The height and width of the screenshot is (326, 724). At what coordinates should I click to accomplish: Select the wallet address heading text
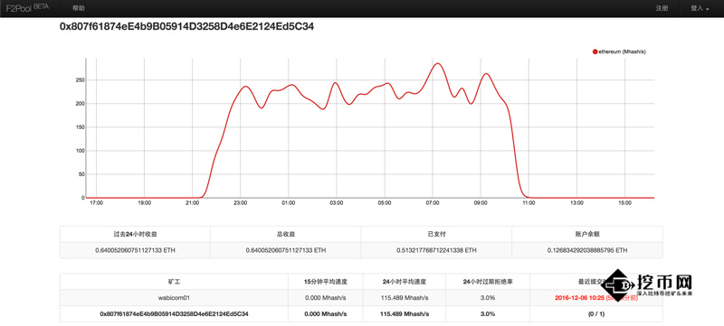tap(187, 27)
